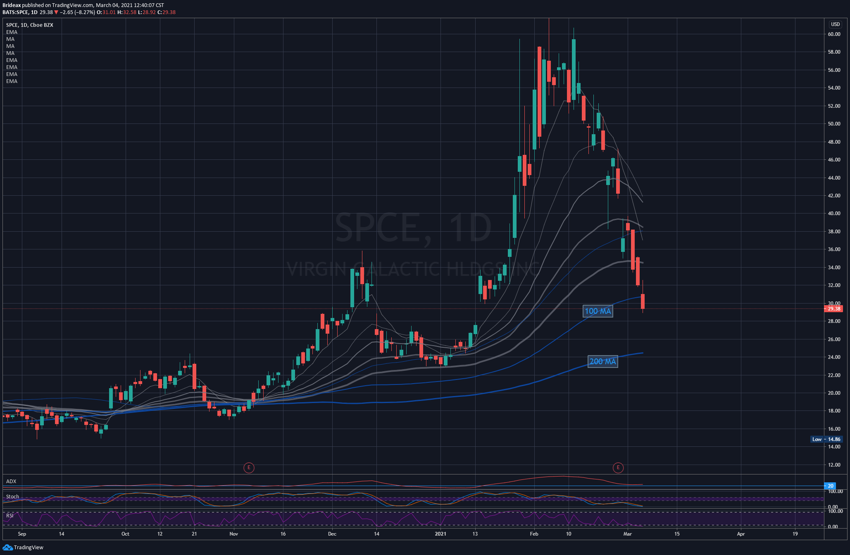Click the 19 date label on time axis
Screen dimensions: 850x555
click(795, 534)
